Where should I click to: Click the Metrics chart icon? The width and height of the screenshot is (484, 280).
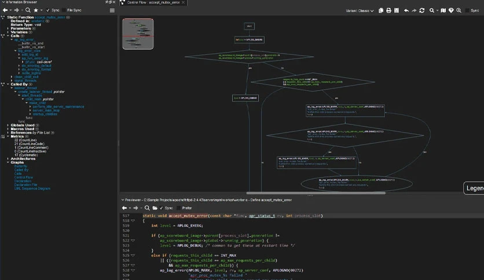pyautogui.click(x=3, y=137)
